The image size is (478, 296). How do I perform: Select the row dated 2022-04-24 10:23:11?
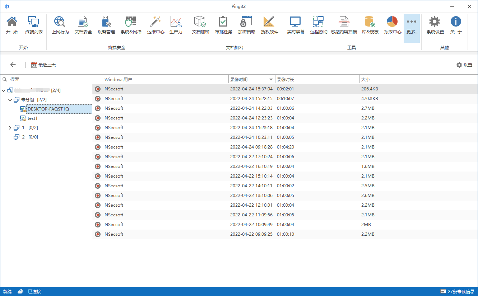point(285,137)
